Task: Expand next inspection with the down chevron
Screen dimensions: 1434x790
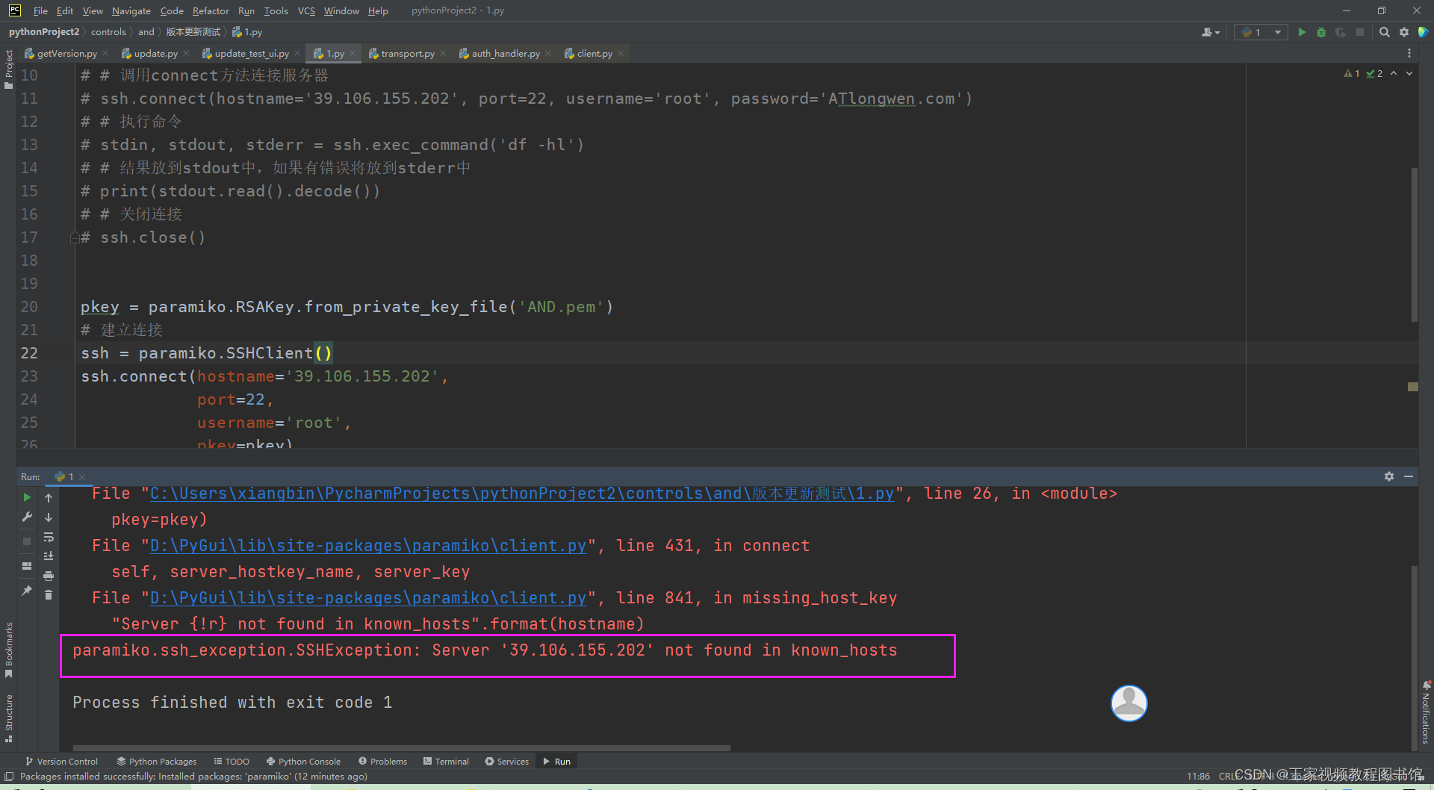Action: 1409,73
